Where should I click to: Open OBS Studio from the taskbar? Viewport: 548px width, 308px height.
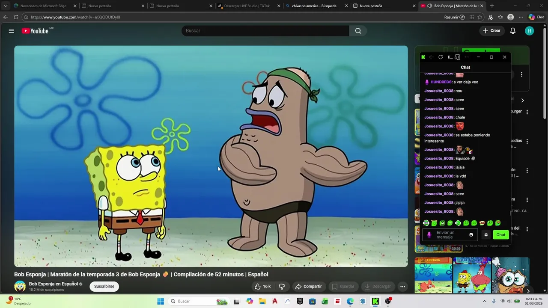click(x=388, y=301)
